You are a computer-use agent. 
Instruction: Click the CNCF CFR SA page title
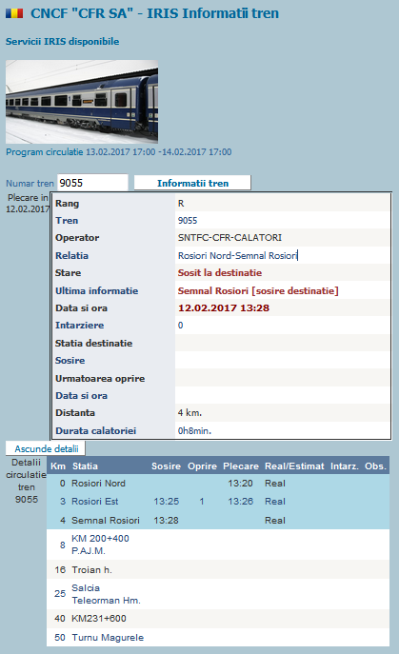tap(154, 13)
